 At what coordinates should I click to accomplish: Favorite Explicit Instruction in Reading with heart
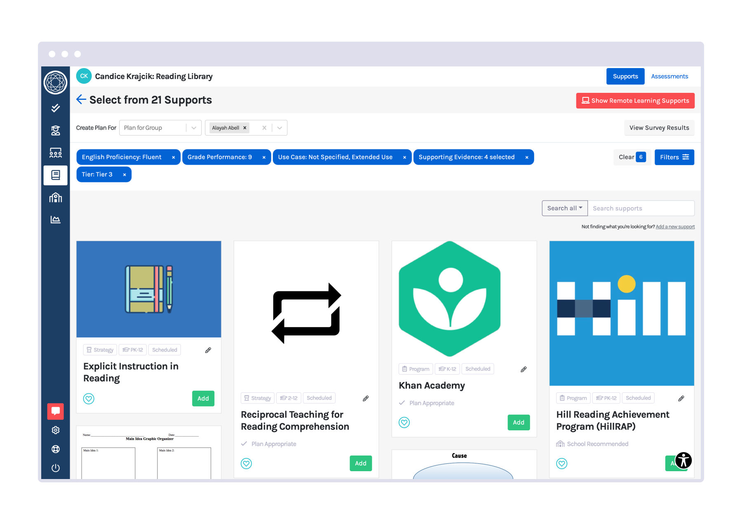pos(89,399)
